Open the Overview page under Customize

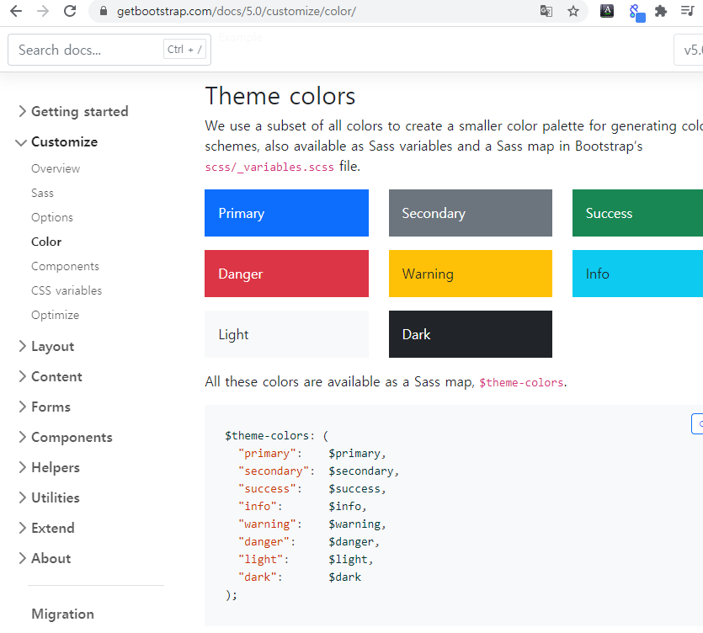(56, 168)
